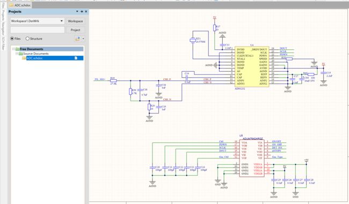
Task: Click the One_Type net label
Action: pyautogui.click(x=278, y=157)
